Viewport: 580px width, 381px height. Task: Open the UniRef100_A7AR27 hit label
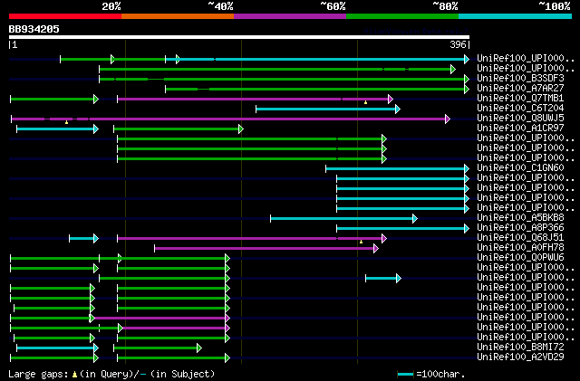[520, 88]
